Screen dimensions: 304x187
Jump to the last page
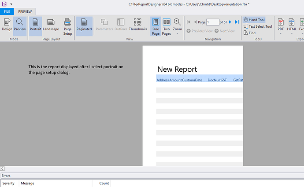pos(237,22)
